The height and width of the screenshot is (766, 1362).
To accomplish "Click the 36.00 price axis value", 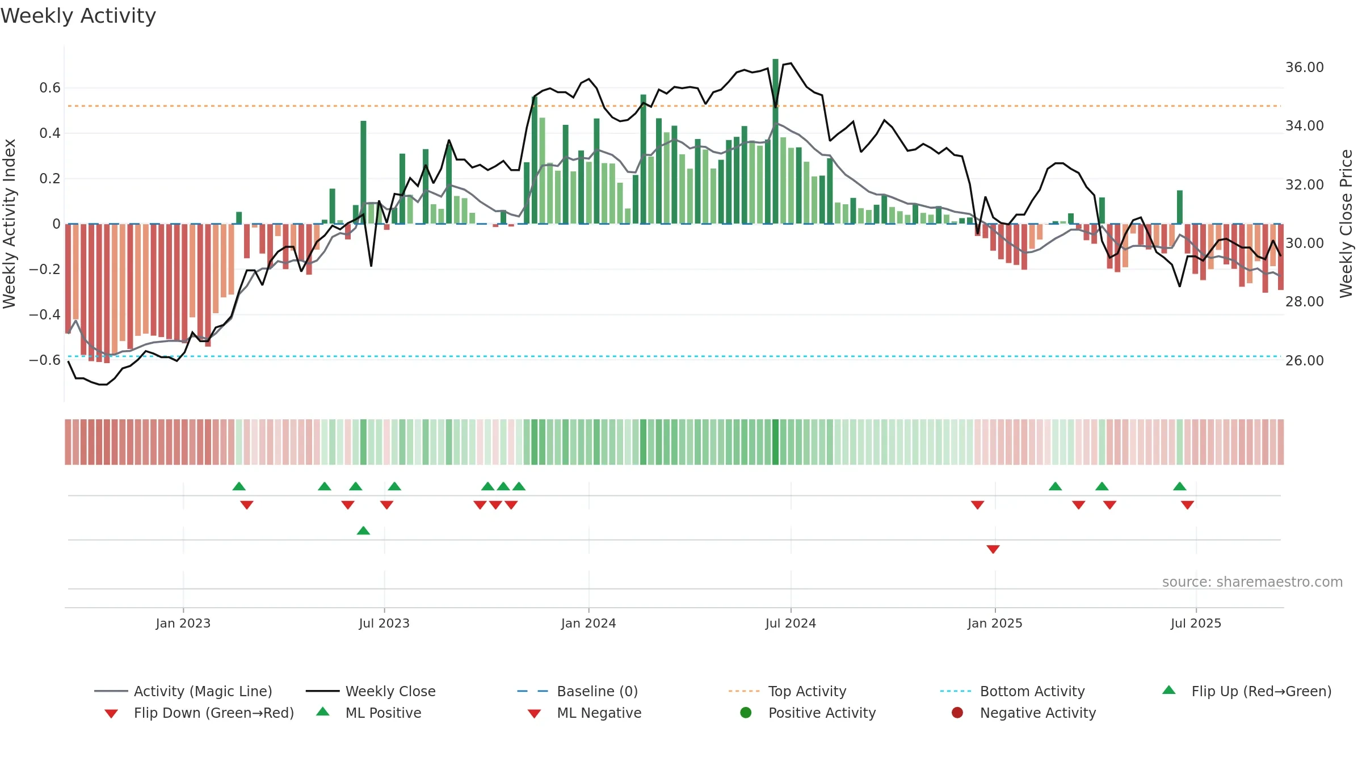I will [1305, 67].
